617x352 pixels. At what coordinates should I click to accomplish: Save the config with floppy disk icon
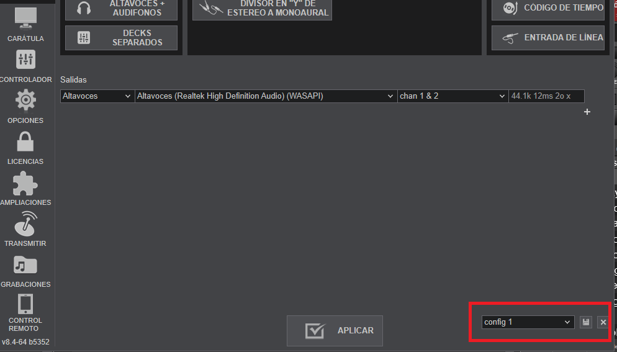coord(586,322)
